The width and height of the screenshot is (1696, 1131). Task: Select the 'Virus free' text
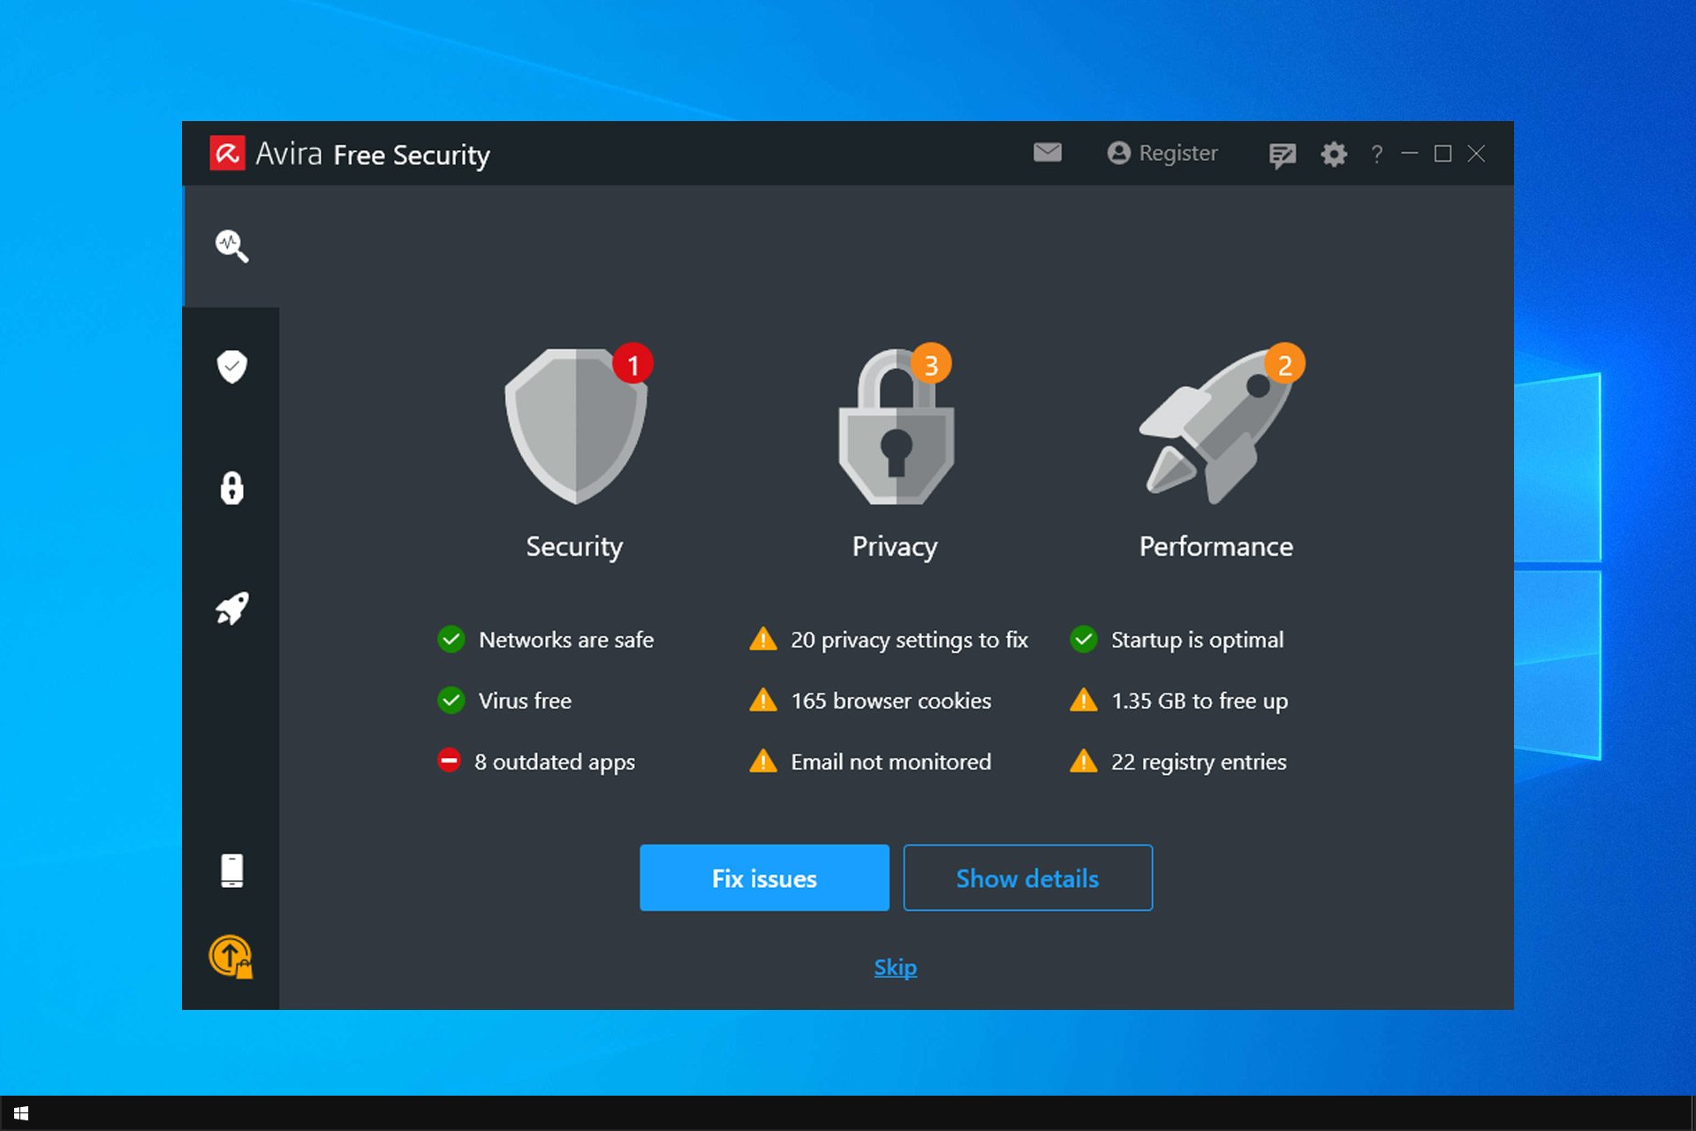tap(525, 701)
